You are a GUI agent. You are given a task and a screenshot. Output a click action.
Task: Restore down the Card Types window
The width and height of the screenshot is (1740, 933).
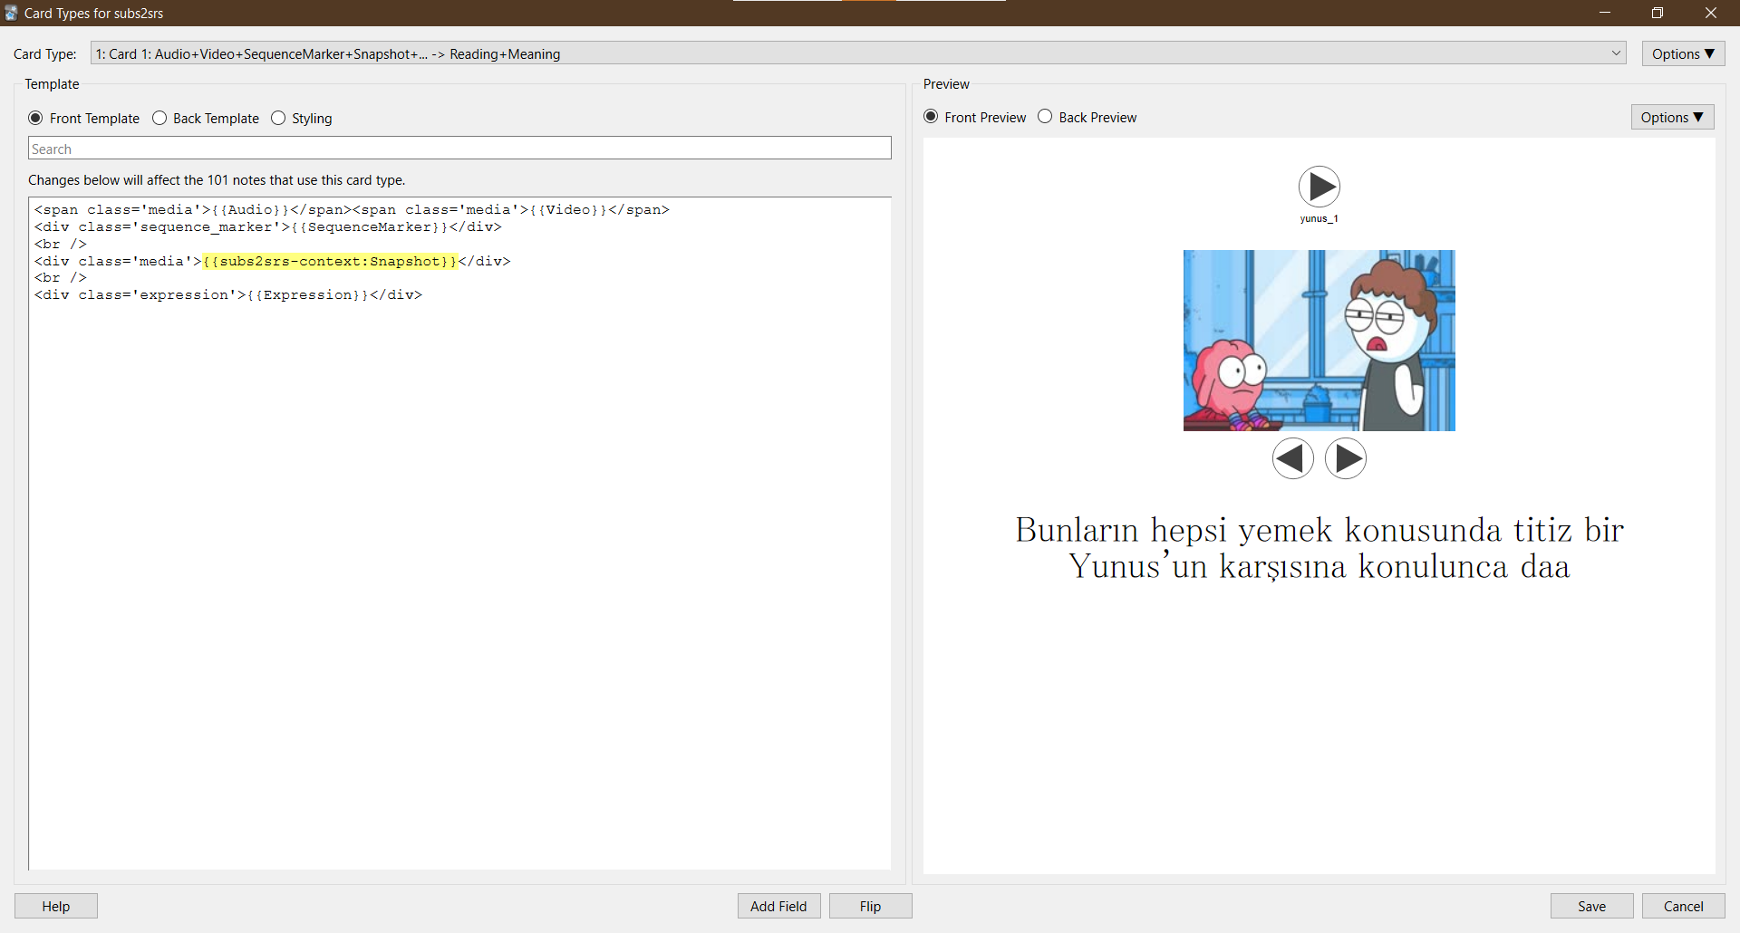1658,13
